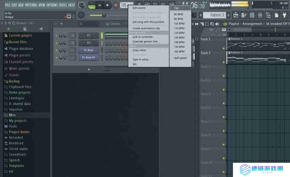Click the record button
The width and height of the screenshot is (290, 177).
click(x=116, y=5)
